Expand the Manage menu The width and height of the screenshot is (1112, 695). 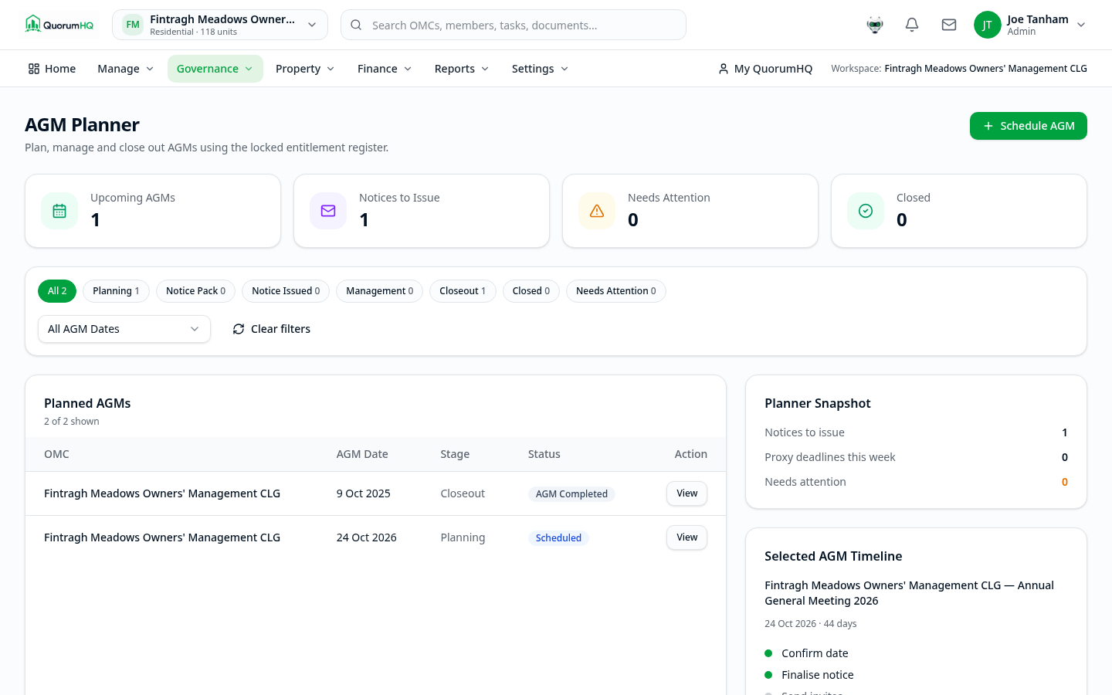coord(126,69)
